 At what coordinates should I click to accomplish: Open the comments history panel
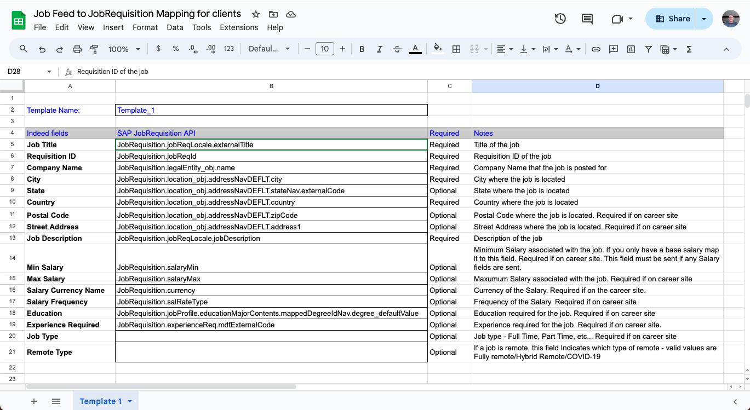(x=587, y=19)
